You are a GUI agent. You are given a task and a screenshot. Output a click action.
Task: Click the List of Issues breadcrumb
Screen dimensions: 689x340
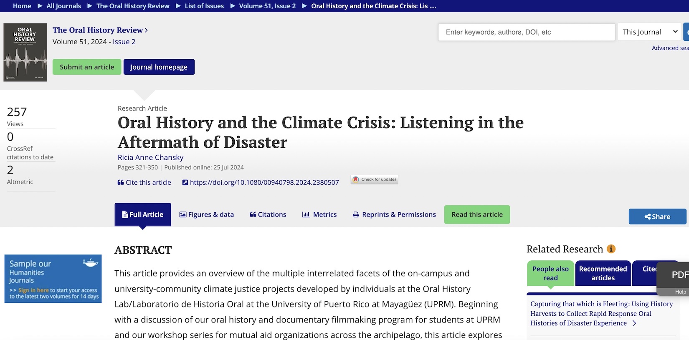204,6
